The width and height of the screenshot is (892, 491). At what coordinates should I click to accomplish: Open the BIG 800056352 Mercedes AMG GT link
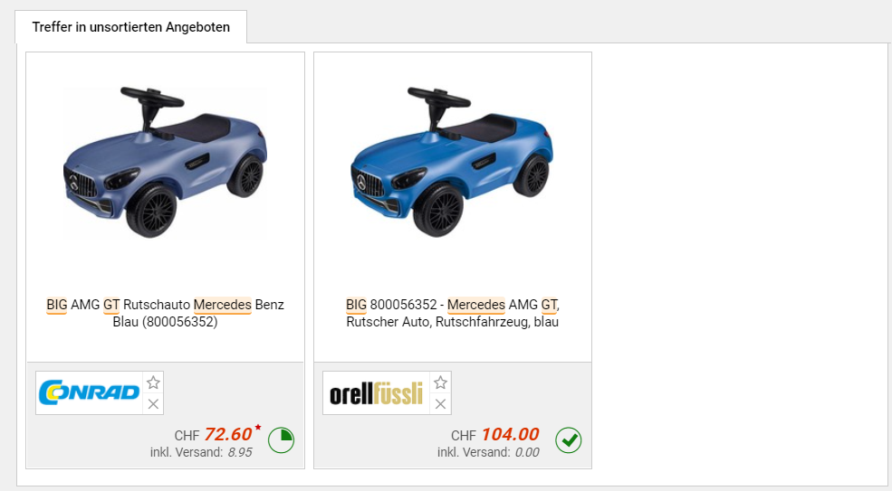click(x=452, y=313)
